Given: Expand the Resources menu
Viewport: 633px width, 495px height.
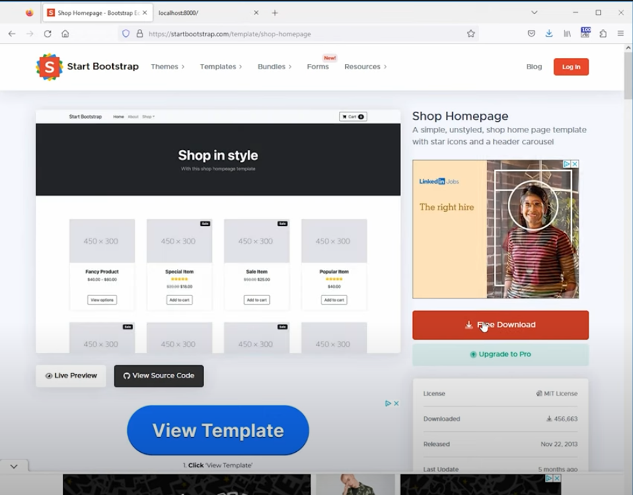Looking at the screenshot, I should (365, 67).
